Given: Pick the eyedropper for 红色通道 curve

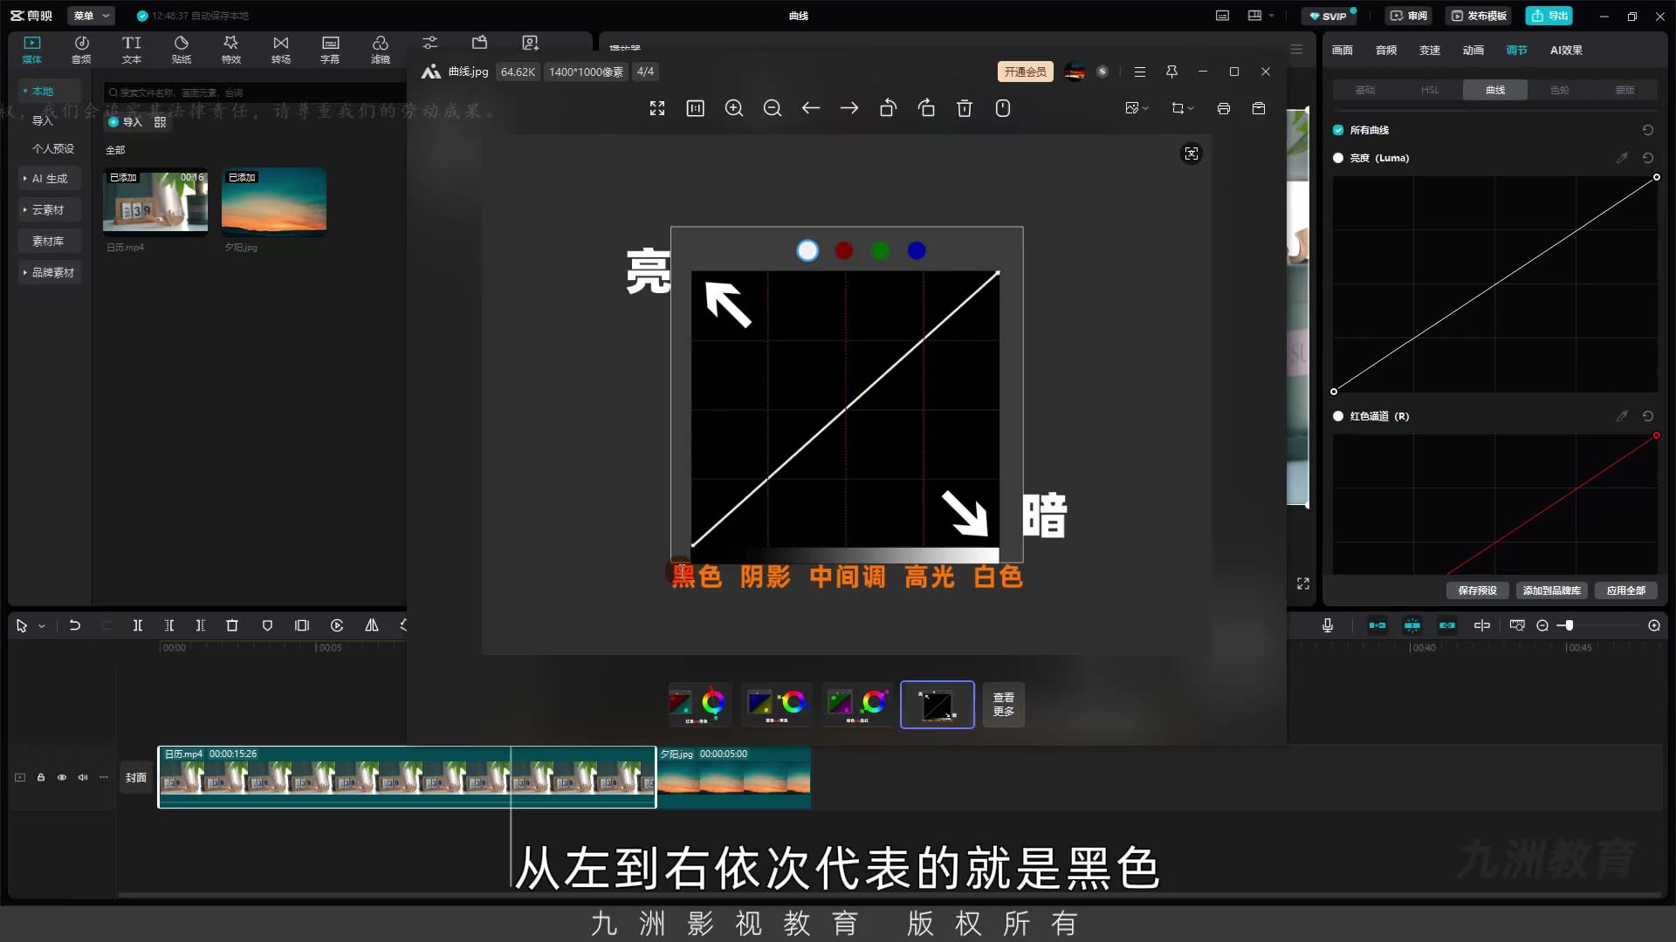Looking at the screenshot, I should tap(1622, 416).
